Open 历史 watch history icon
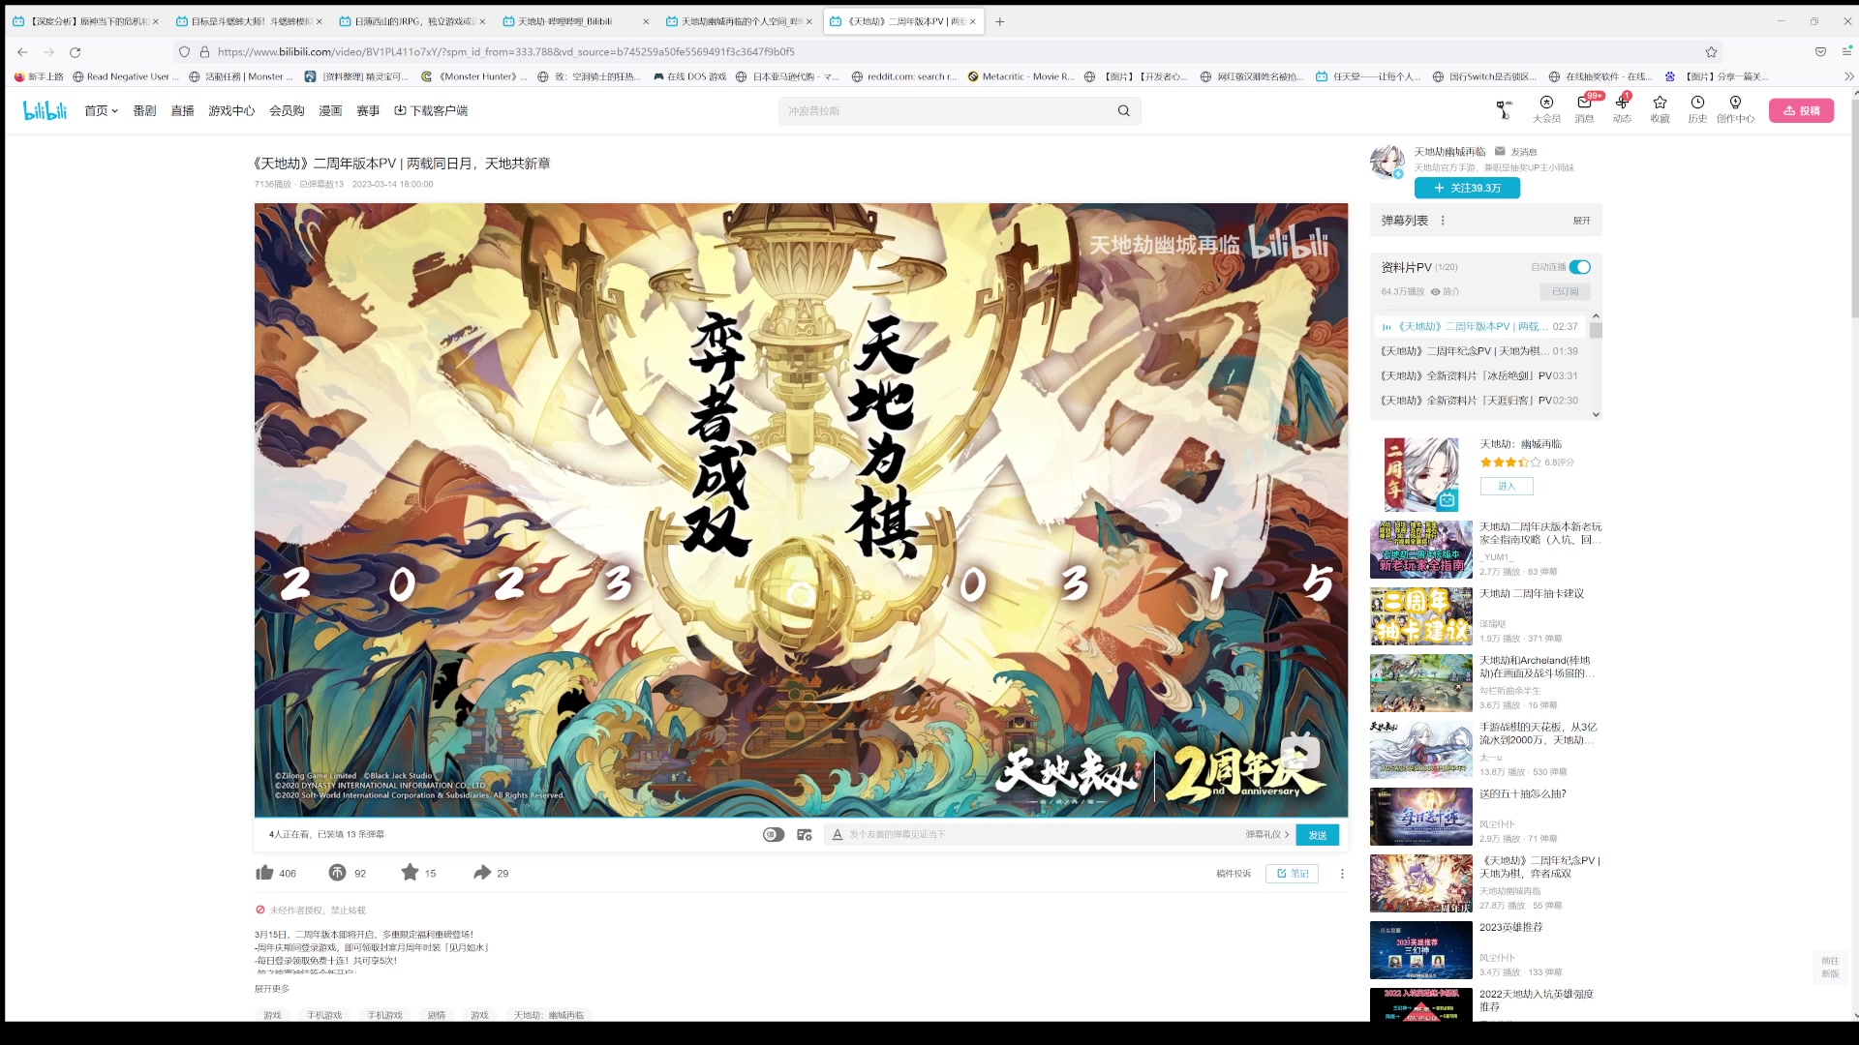The height and width of the screenshot is (1045, 1859). pyautogui.click(x=1697, y=109)
